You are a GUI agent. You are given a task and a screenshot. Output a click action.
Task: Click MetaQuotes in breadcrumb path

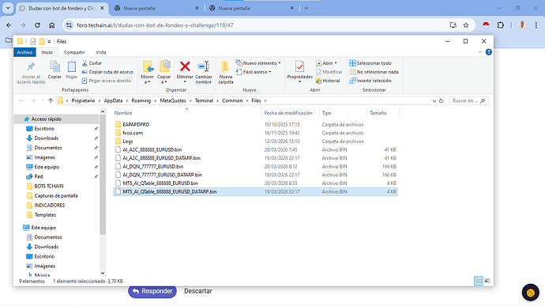(x=173, y=100)
